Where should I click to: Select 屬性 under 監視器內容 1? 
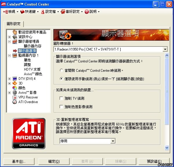click(28, 60)
